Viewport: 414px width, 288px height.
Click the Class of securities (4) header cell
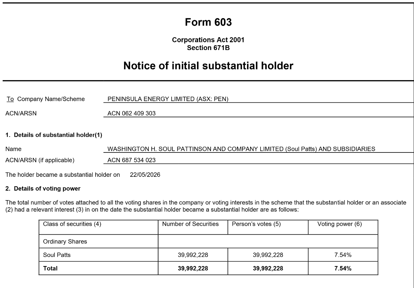pyautogui.click(x=98, y=227)
